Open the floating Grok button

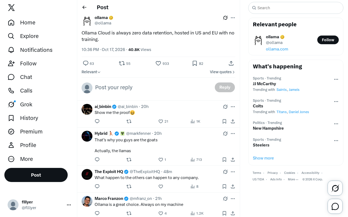point(335,188)
